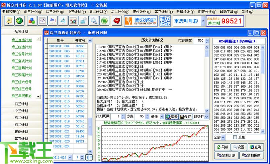The width and height of the screenshot is (270, 164).
Task: Click the triangle signal toolbar icon
Action: (63, 21)
